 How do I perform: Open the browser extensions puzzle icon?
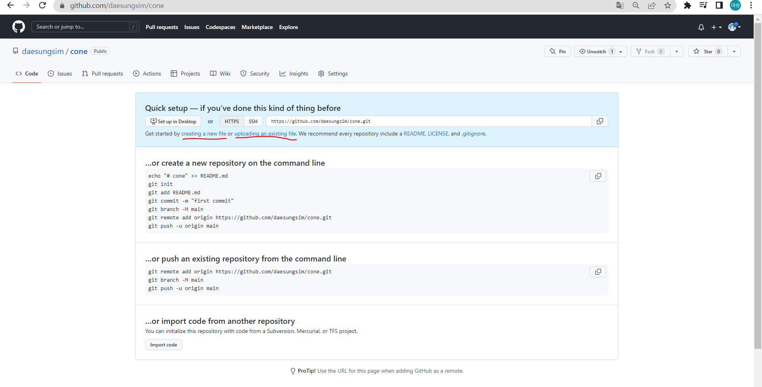687,6
